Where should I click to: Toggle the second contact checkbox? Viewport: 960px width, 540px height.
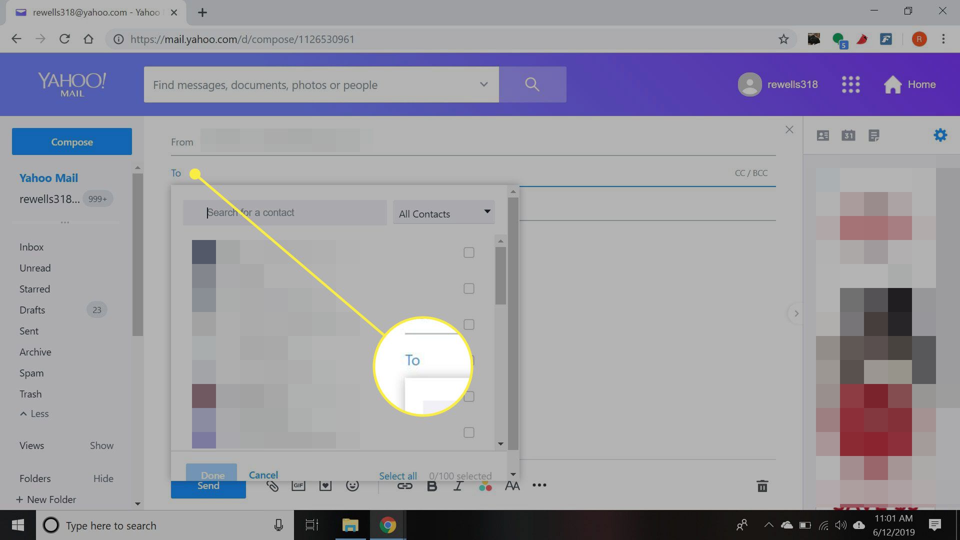pos(469,288)
